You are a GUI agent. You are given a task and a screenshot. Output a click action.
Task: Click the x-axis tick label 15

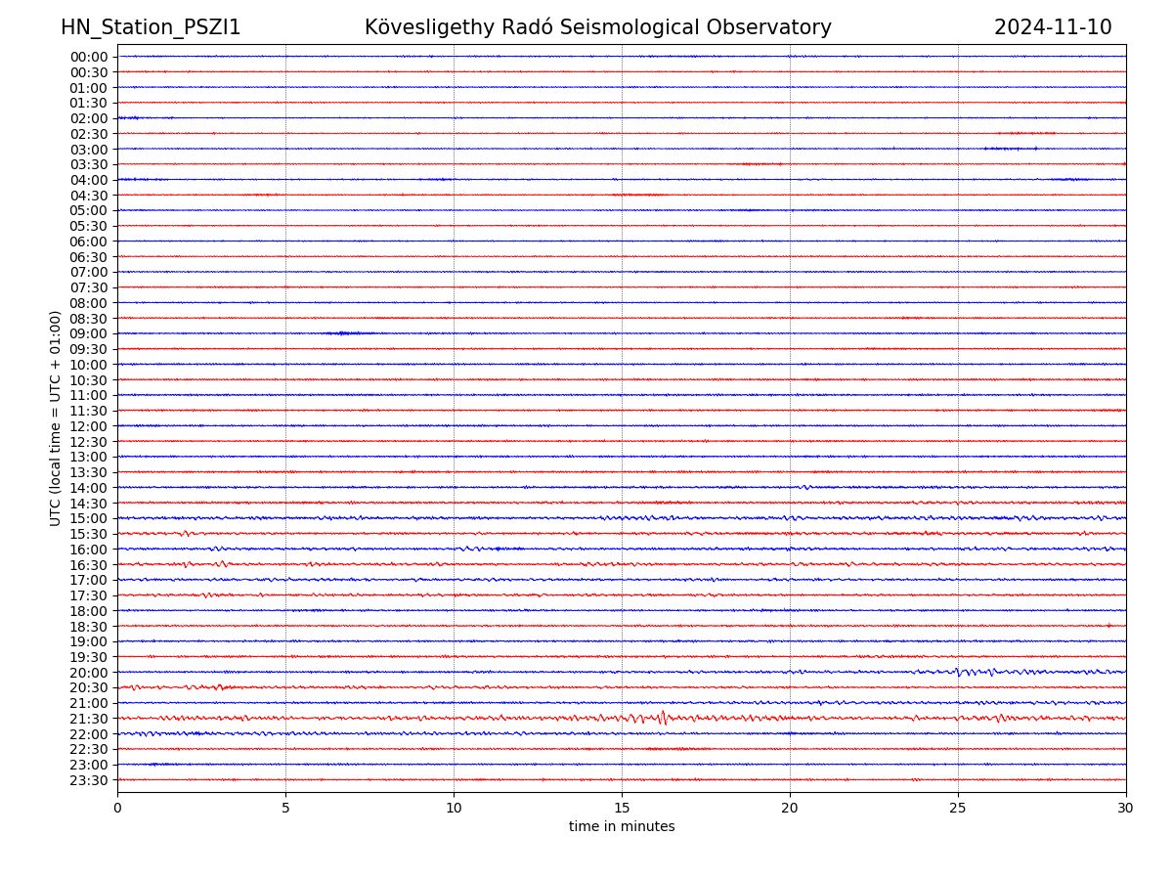(622, 809)
